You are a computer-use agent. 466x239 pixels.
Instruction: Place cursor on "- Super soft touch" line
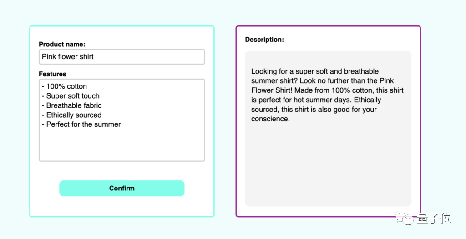point(73,96)
